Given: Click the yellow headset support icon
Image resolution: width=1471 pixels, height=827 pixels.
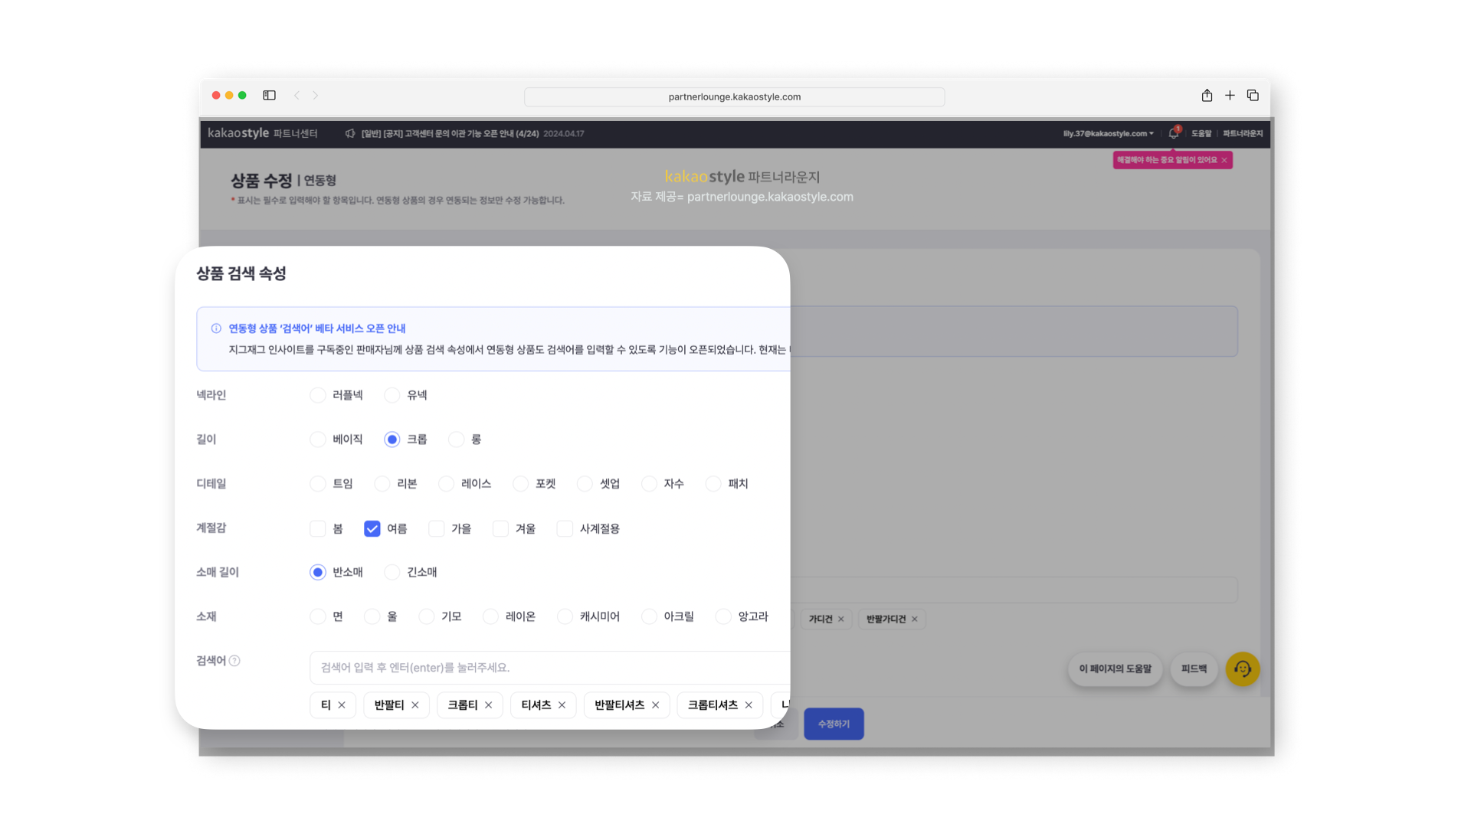Looking at the screenshot, I should coord(1242,668).
